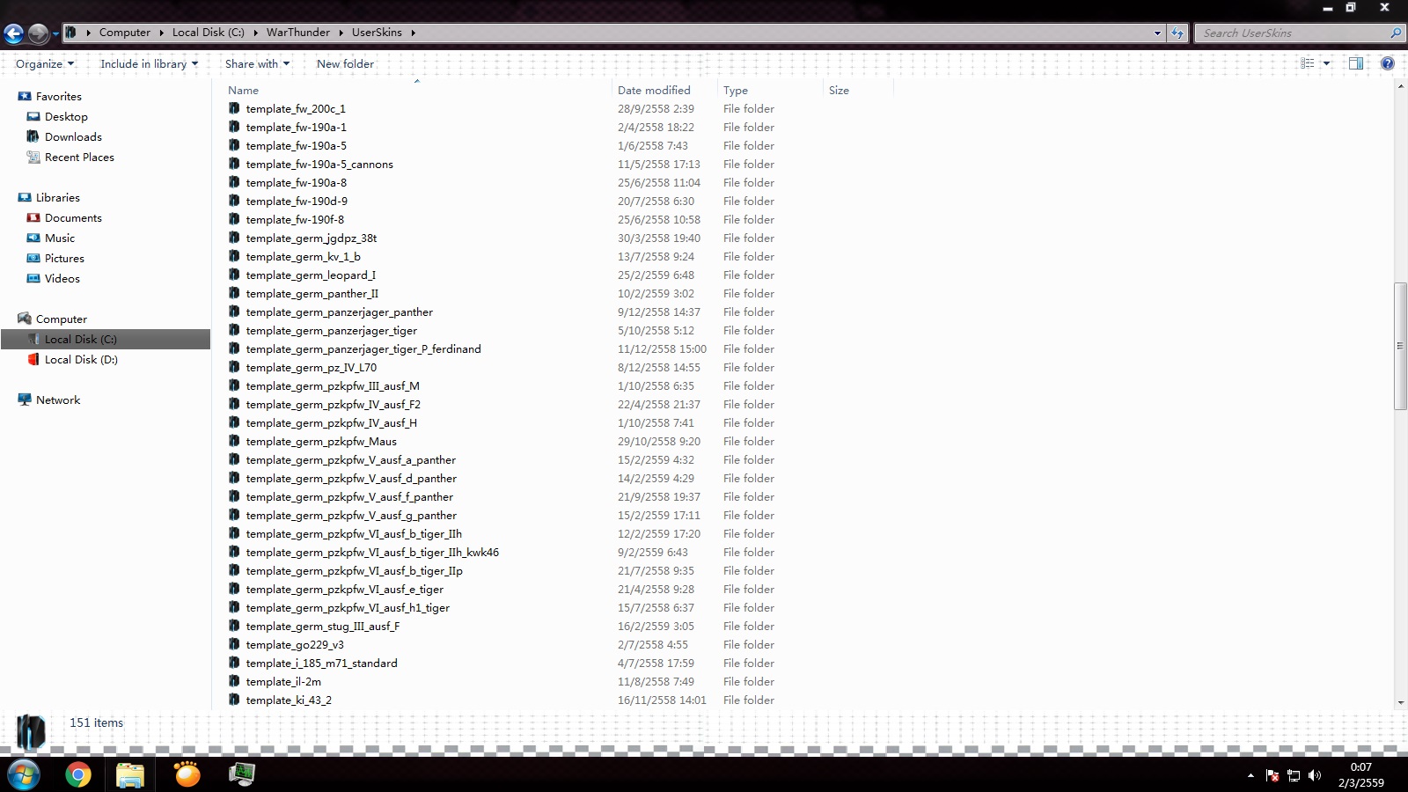Viewport: 1408px width, 792px height.
Task: Click the vertical scrollbar thumb
Action: click(1400, 346)
